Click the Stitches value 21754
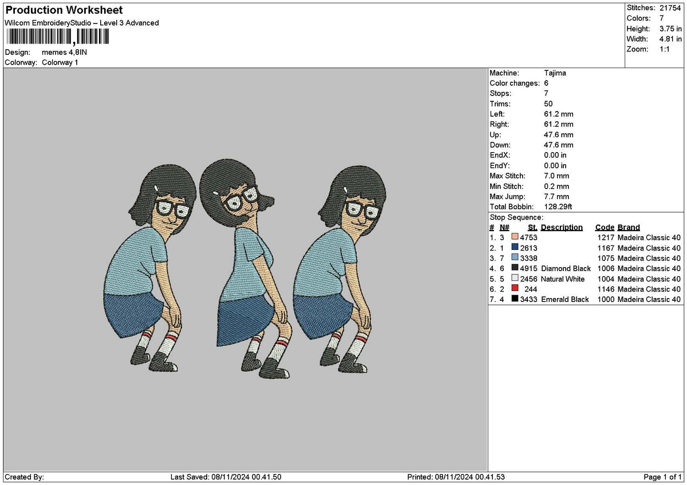 (670, 8)
